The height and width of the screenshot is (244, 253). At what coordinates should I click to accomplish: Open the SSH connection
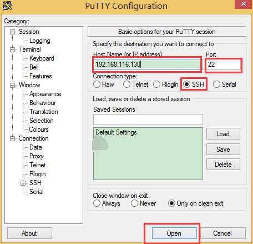[174, 233]
